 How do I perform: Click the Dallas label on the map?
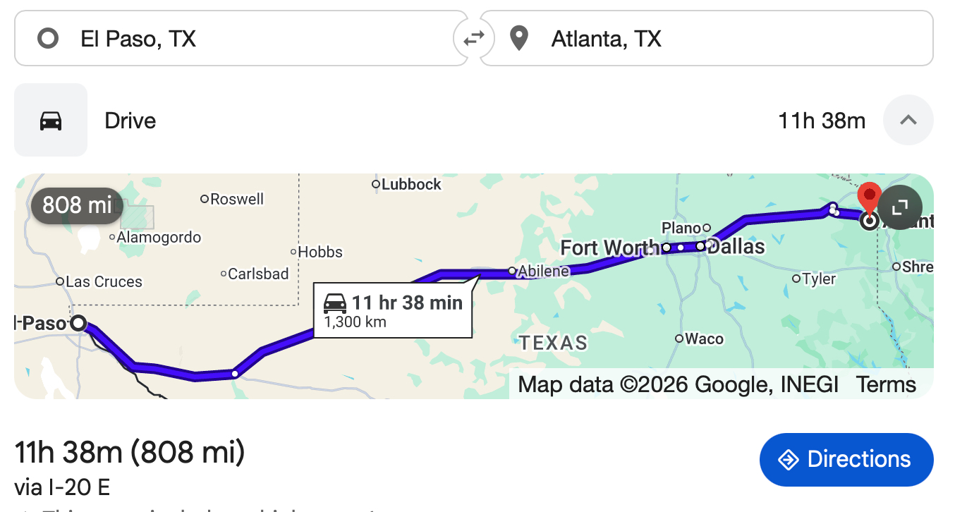736,247
